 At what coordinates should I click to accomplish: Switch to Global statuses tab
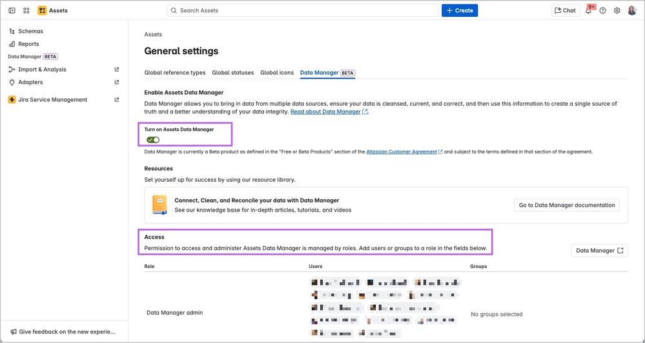(x=232, y=73)
